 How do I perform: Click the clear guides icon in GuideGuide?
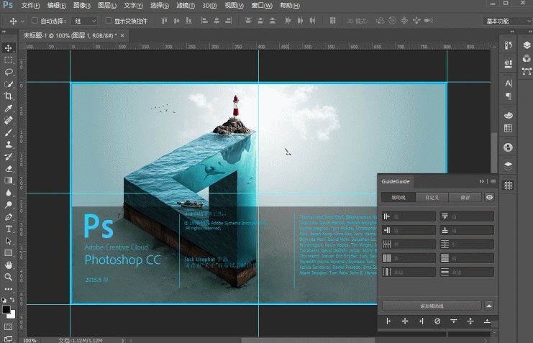click(x=437, y=321)
